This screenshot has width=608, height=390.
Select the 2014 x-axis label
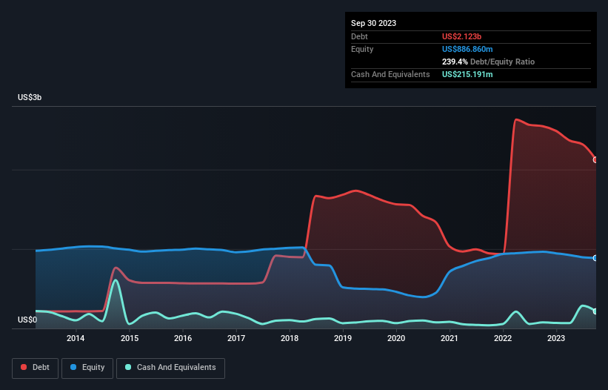coord(76,338)
